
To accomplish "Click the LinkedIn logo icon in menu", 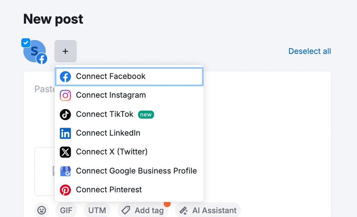I will tap(65, 133).
